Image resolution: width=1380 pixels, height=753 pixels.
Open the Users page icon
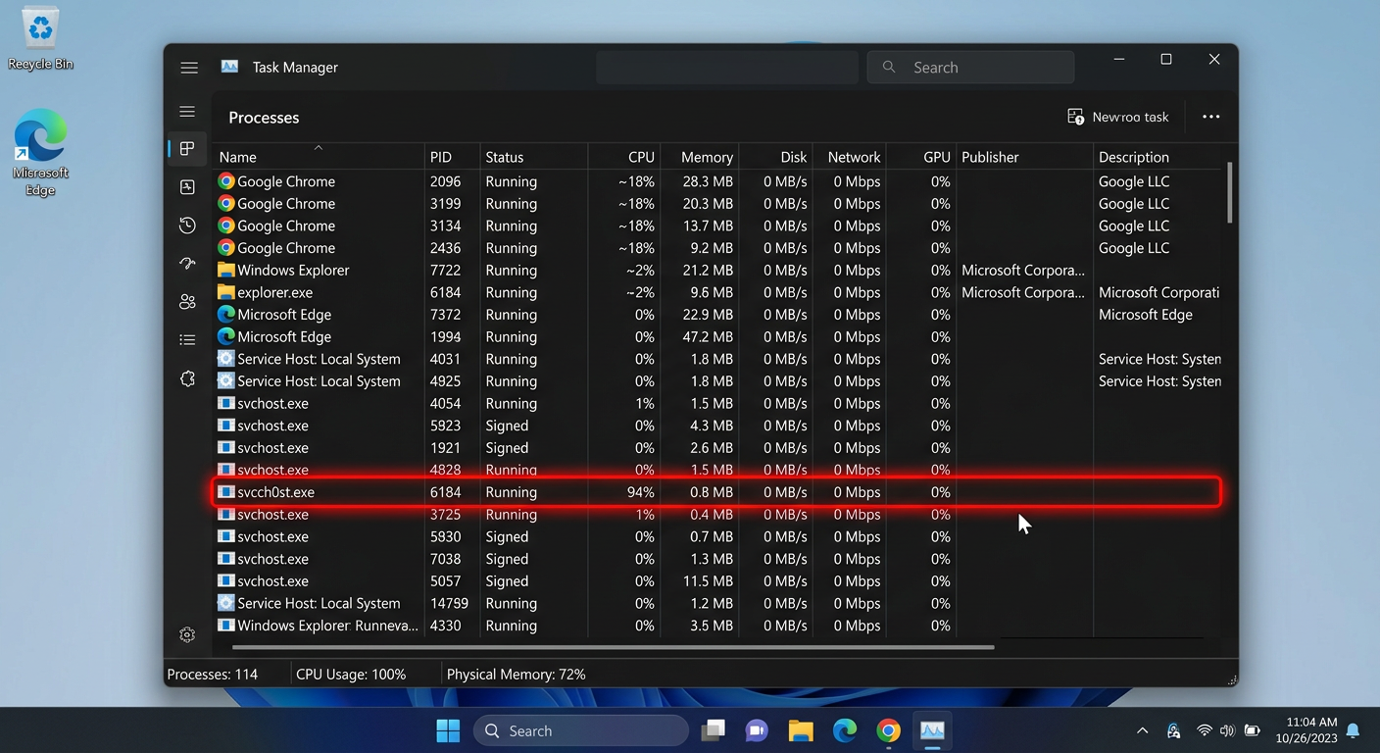tap(187, 302)
